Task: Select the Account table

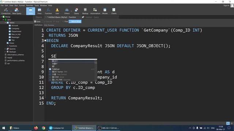Action: pyautogui.click(x=15, y=25)
